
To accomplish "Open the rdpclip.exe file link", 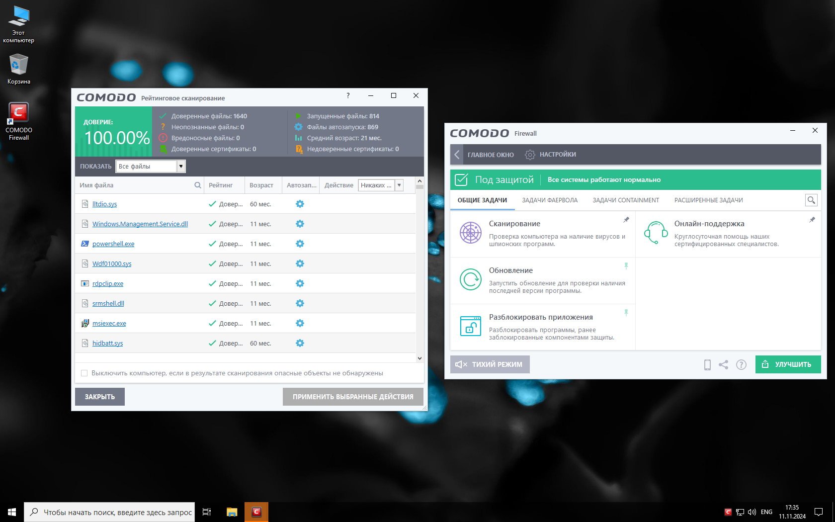I will click(108, 283).
